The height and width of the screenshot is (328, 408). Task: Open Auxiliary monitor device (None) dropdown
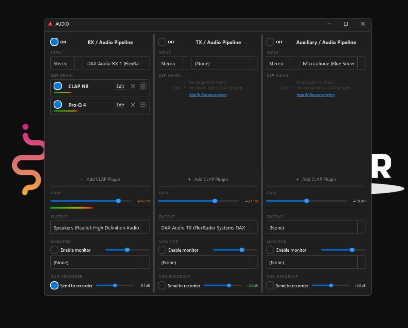click(x=316, y=262)
